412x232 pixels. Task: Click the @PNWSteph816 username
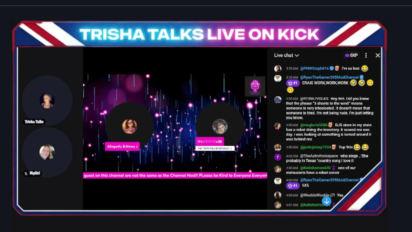pyautogui.click(x=314, y=68)
